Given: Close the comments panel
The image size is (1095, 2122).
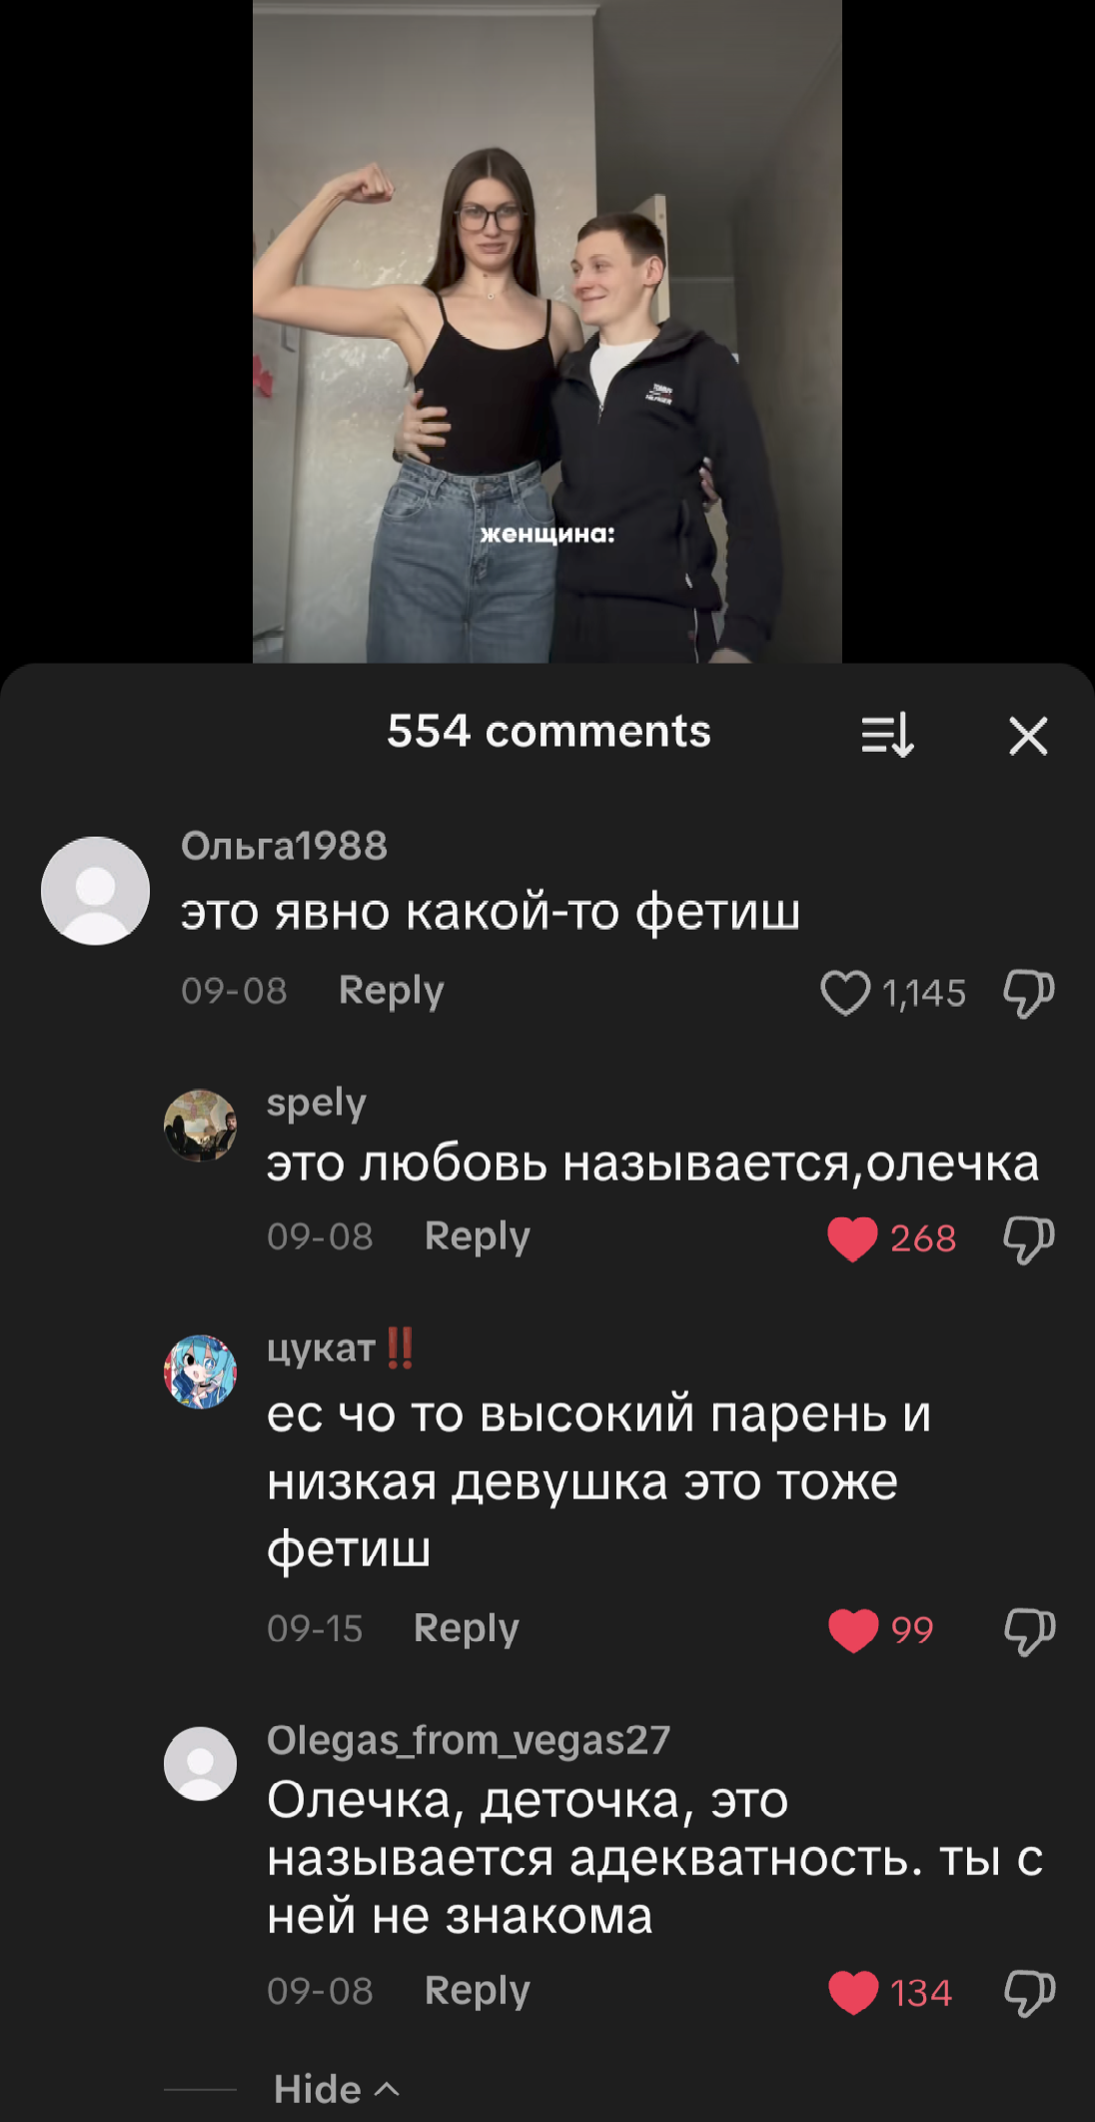Looking at the screenshot, I should tap(1028, 736).
